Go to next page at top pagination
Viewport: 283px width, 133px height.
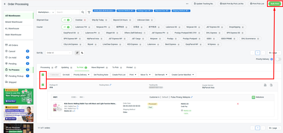263,53
